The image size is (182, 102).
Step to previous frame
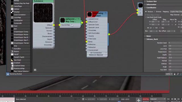pos(172,99)
